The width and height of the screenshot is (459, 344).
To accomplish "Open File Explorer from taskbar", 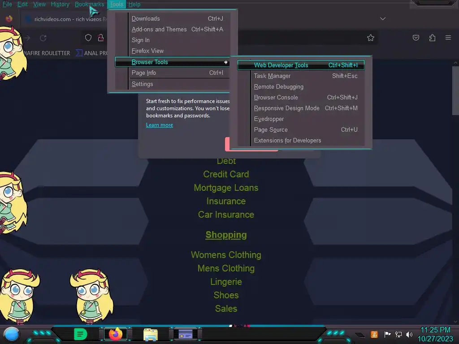I will tap(151, 335).
